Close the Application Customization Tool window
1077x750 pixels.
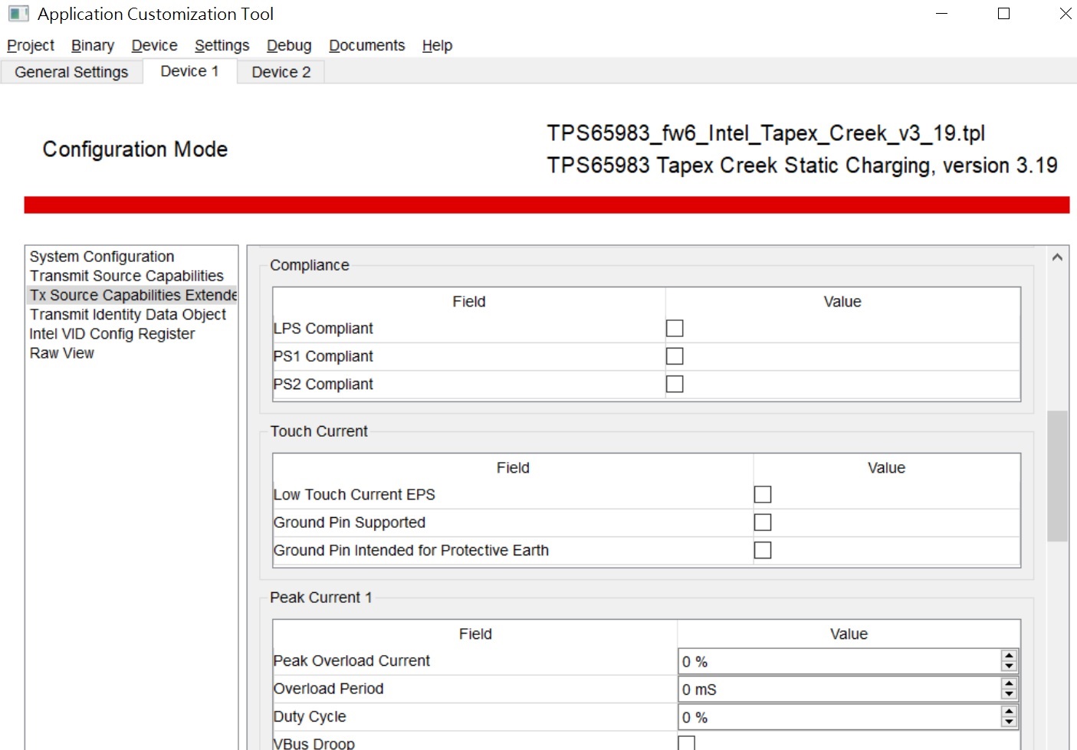(1065, 14)
